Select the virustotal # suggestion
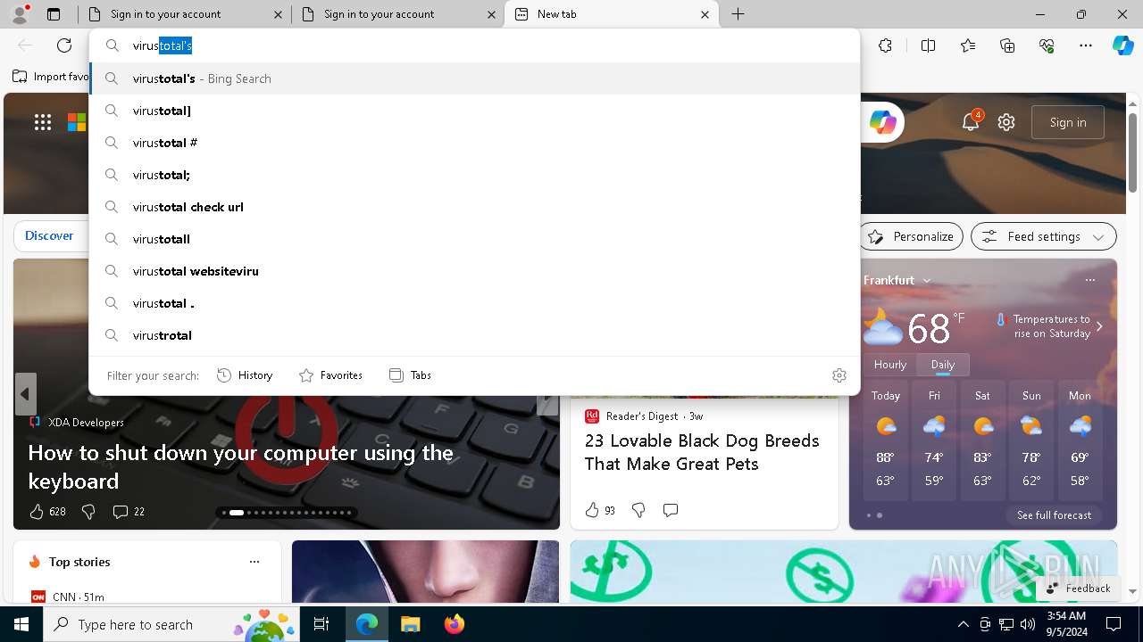The height and width of the screenshot is (642, 1143). (x=475, y=143)
